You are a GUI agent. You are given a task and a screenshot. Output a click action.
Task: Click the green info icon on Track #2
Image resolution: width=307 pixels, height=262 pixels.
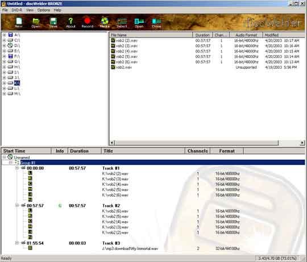[x=60, y=206]
